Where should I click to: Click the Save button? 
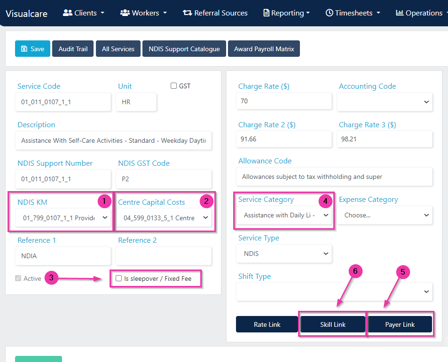pyautogui.click(x=32, y=49)
